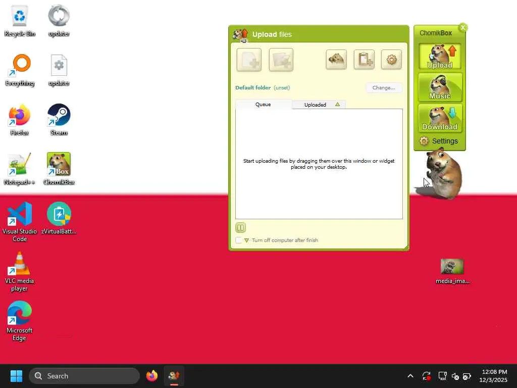Select the Microsoft Edge desktop shortcut

click(x=20, y=321)
